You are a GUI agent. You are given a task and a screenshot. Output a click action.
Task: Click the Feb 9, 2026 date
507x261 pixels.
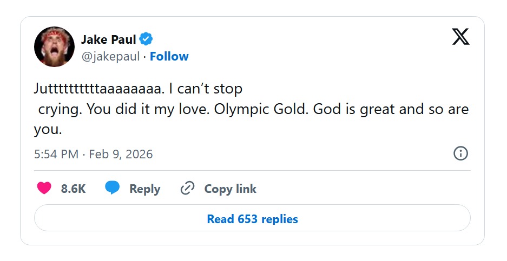point(121,155)
